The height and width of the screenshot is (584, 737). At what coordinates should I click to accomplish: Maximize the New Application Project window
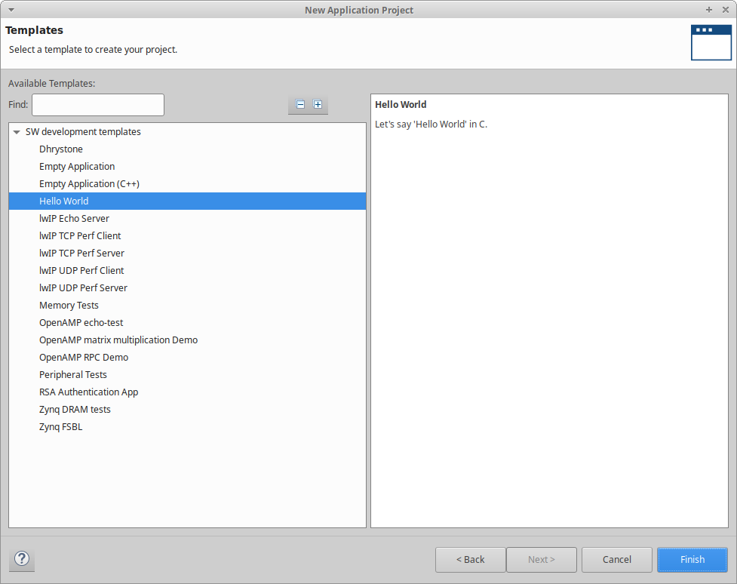click(709, 10)
